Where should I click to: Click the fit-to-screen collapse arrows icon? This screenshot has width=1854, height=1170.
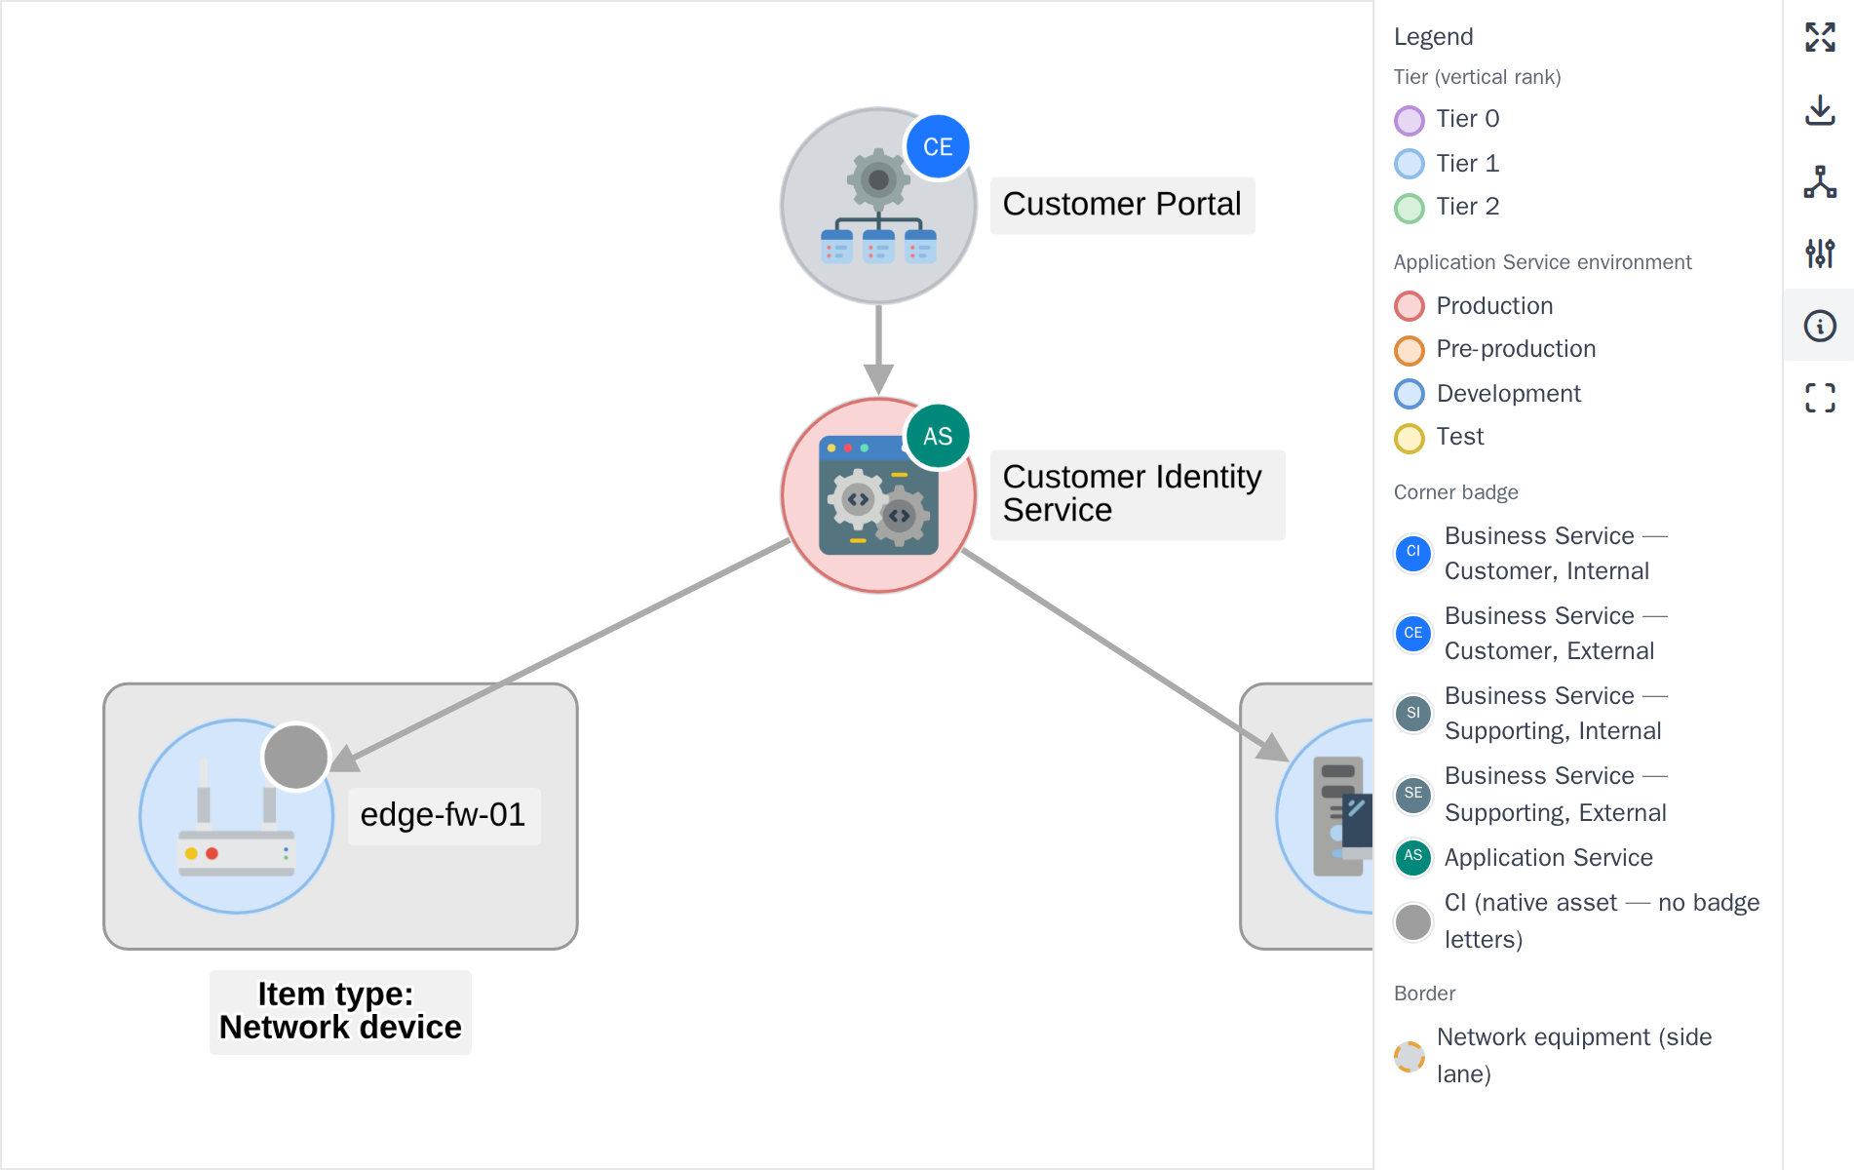pyautogui.click(x=1820, y=37)
